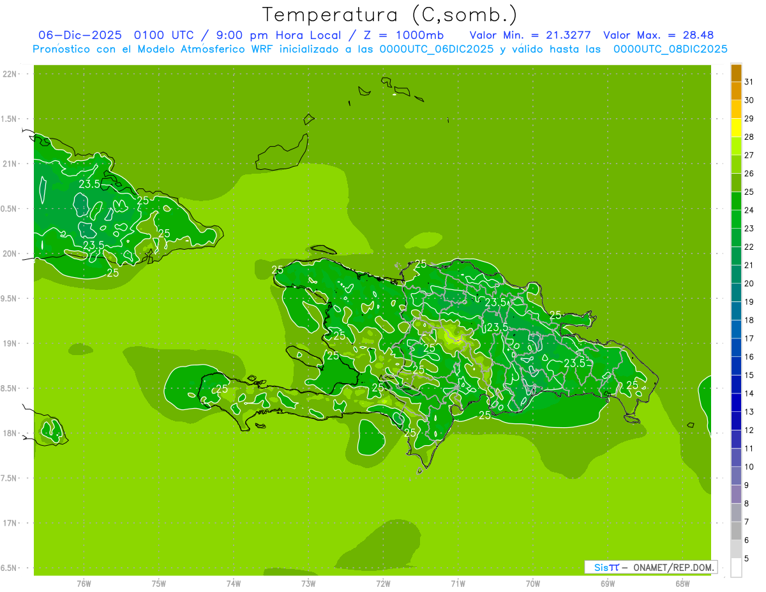Select the brown swatch above the 31 label
This screenshot has height=592, width=766.
click(736, 73)
